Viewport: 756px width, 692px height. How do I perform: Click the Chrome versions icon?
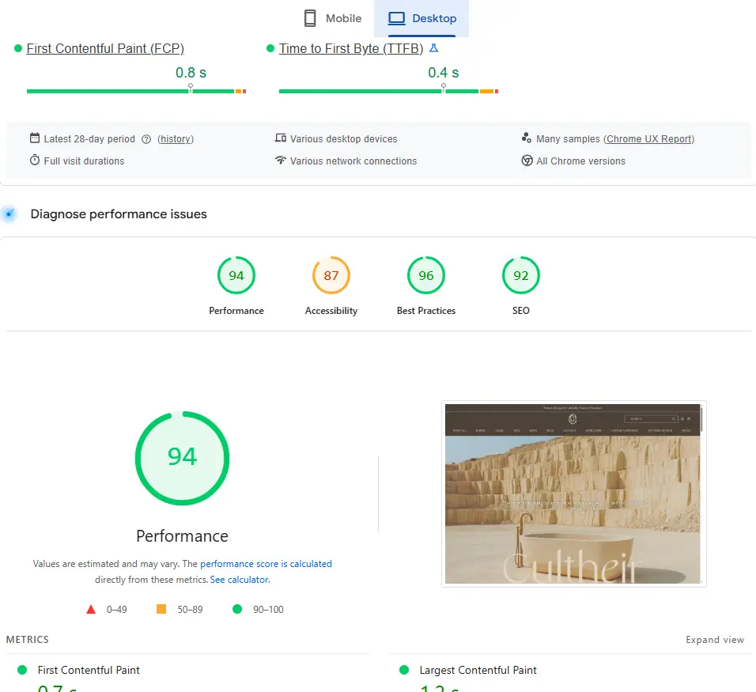point(527,161)
